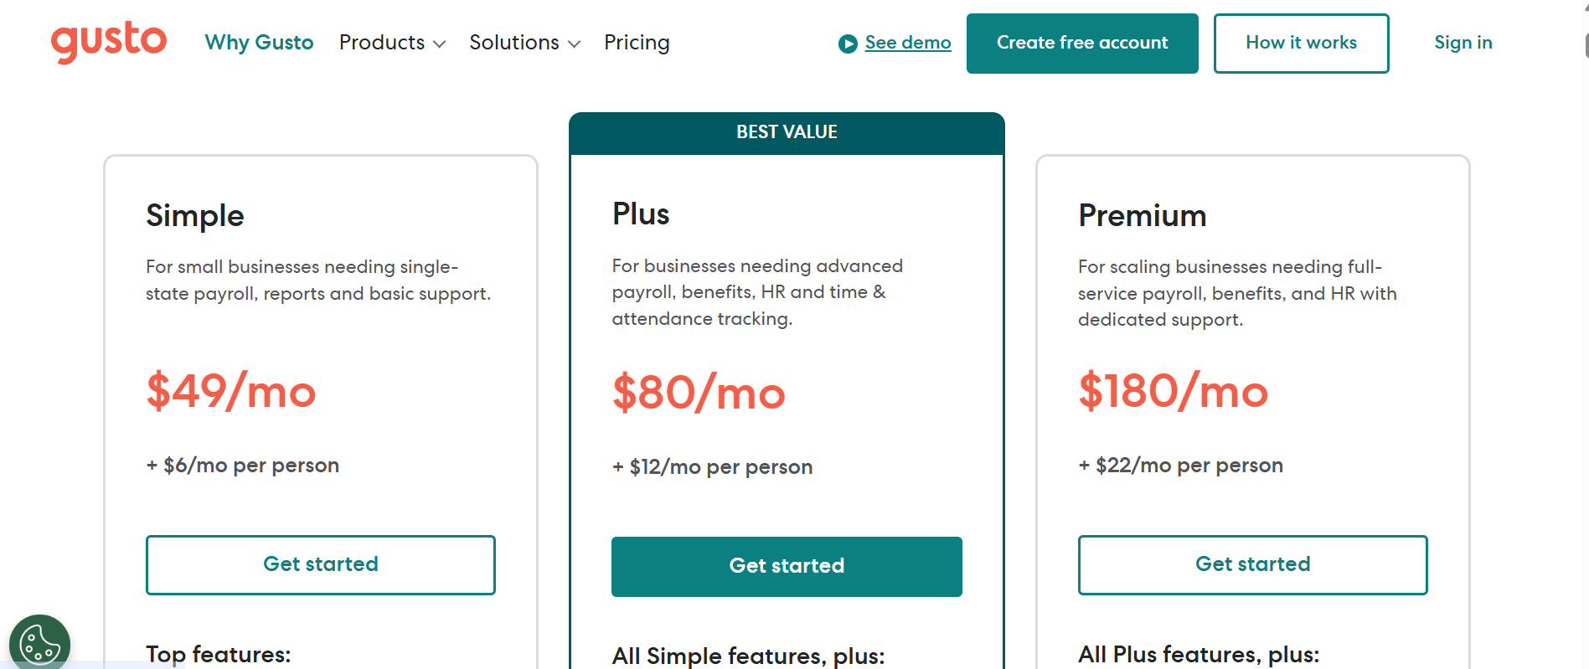This screenshot has width=1589, height=669.
Task: Click the Premium plan title
Action: (1142, 215)
